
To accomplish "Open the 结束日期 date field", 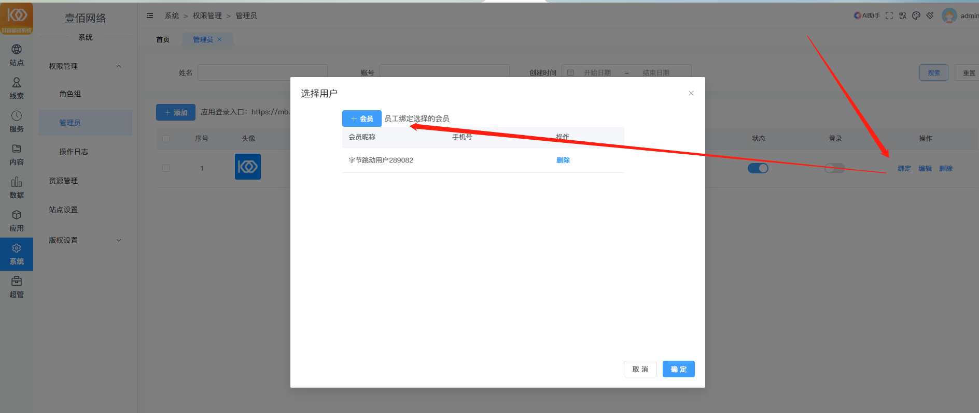I will tap(656, 72).
